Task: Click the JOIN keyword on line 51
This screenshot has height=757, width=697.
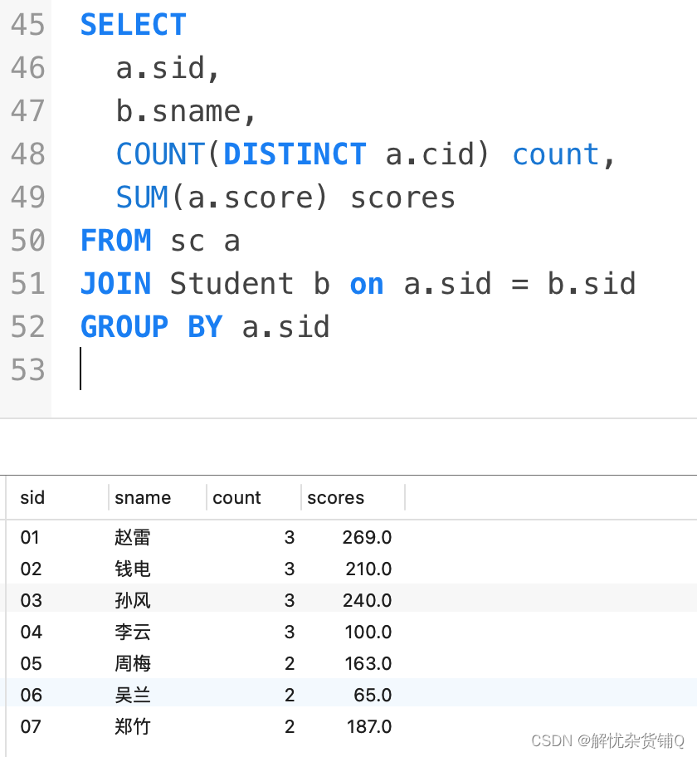Action: (x=116, y=283)
